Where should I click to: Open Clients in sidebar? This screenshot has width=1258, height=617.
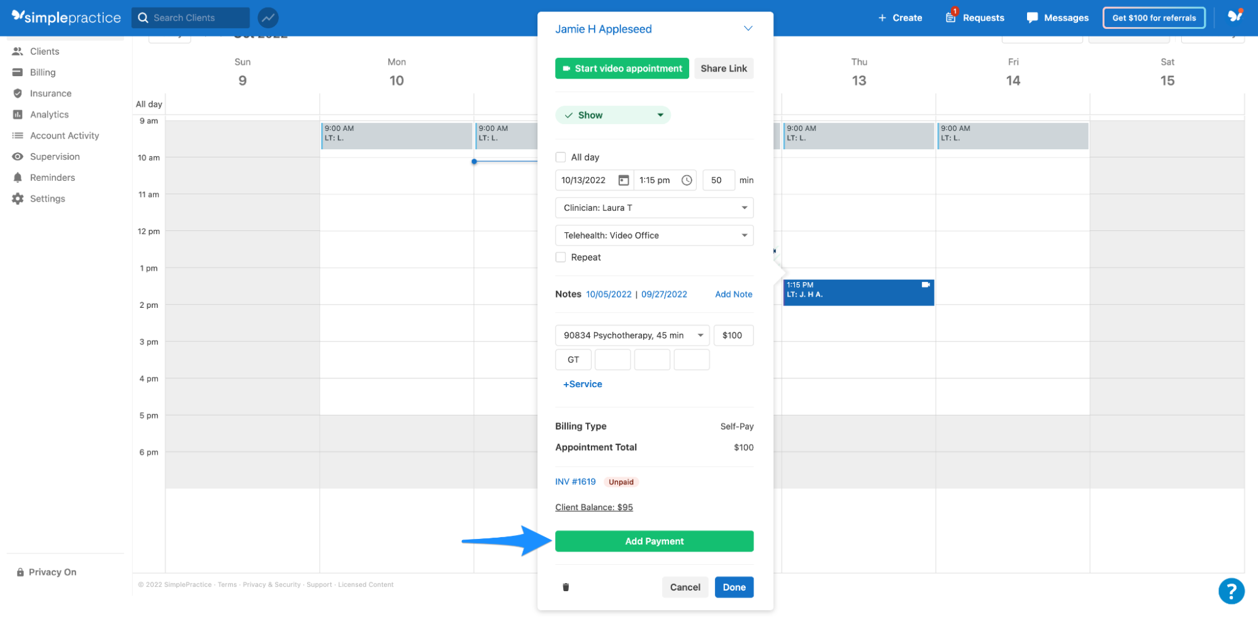pyautogui.click(x=36, y=51)
